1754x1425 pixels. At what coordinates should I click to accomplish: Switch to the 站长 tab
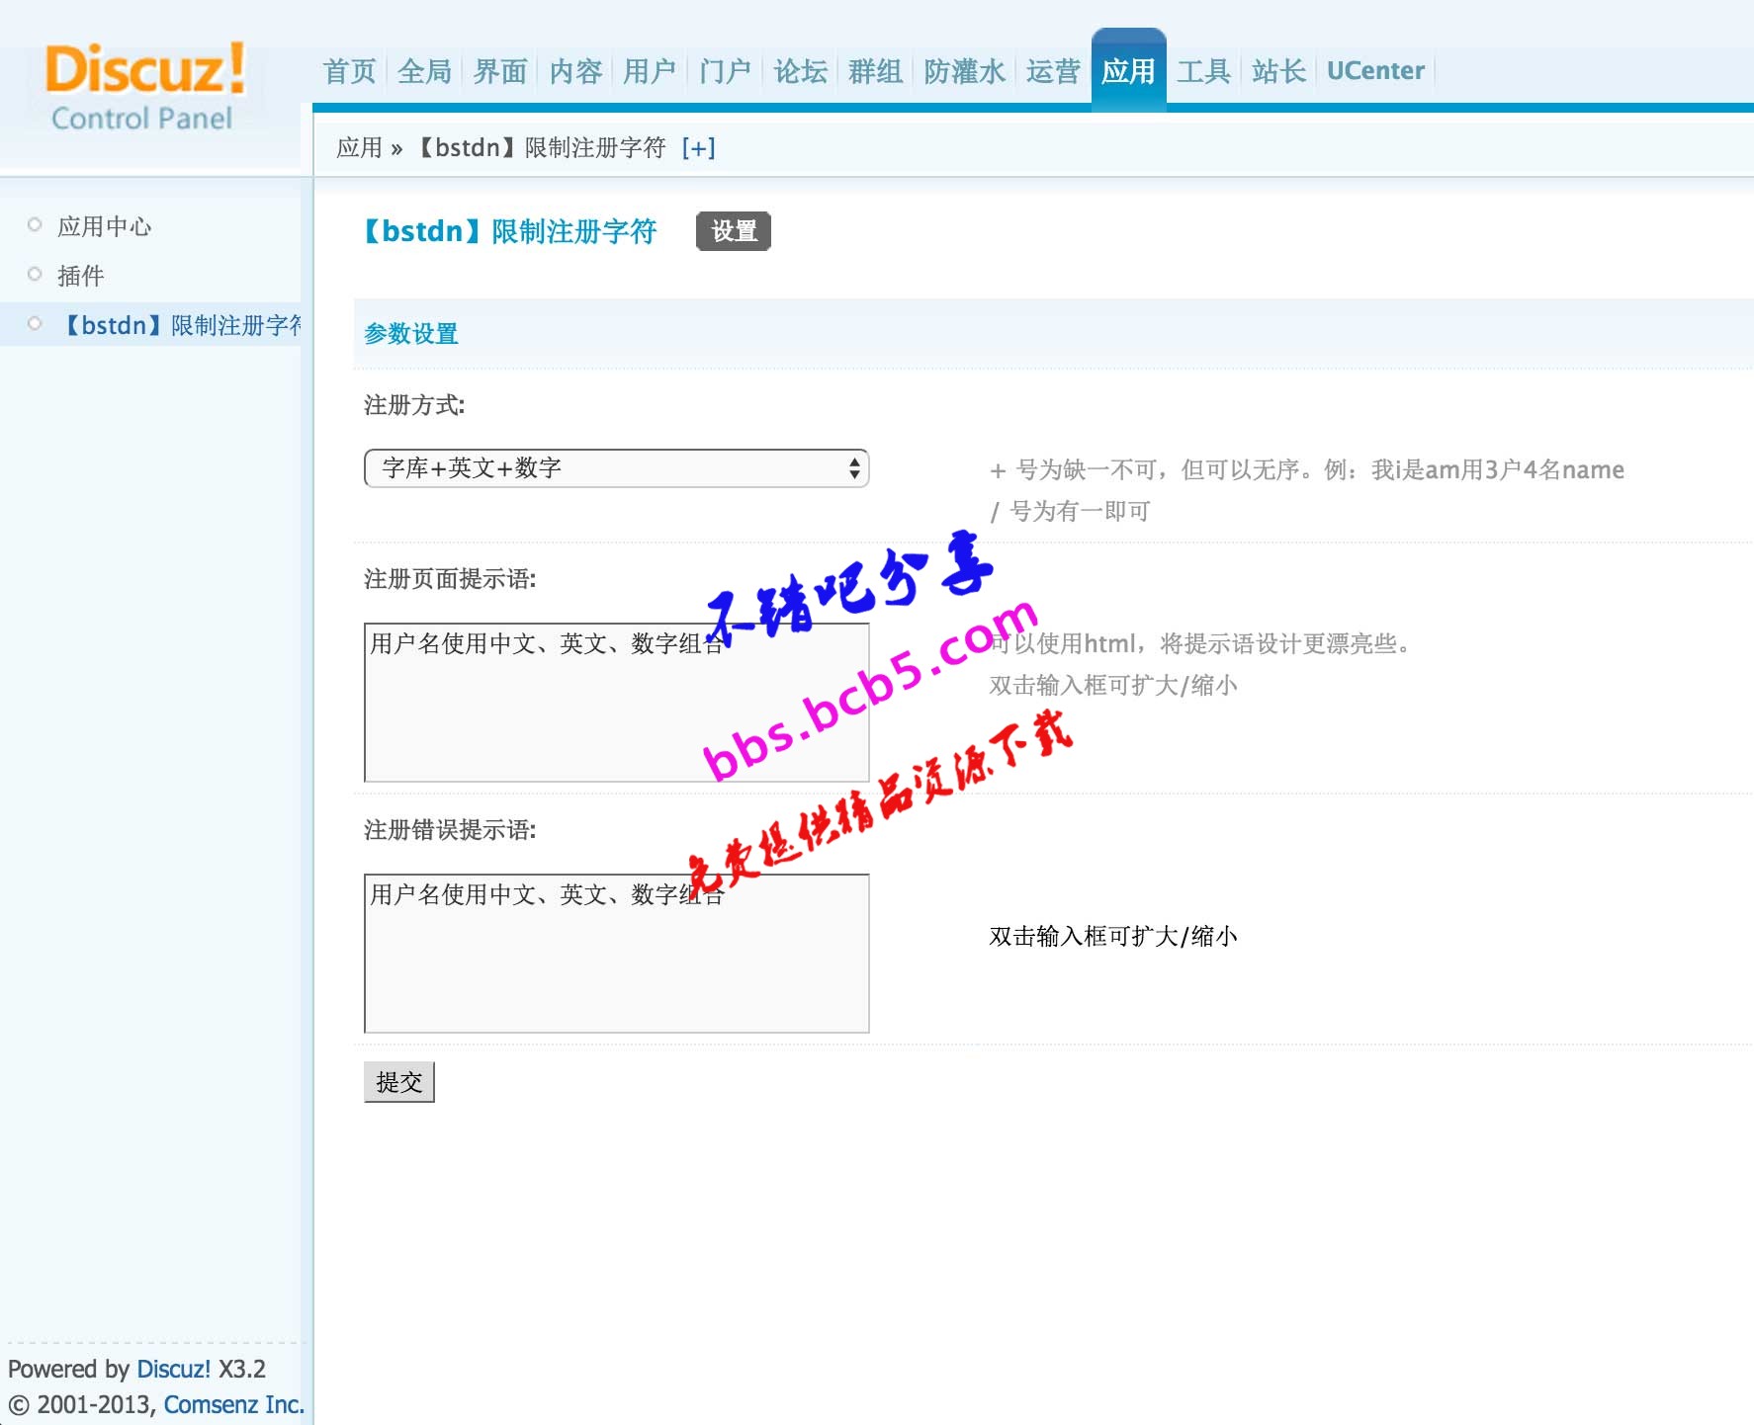(1278, 71)
